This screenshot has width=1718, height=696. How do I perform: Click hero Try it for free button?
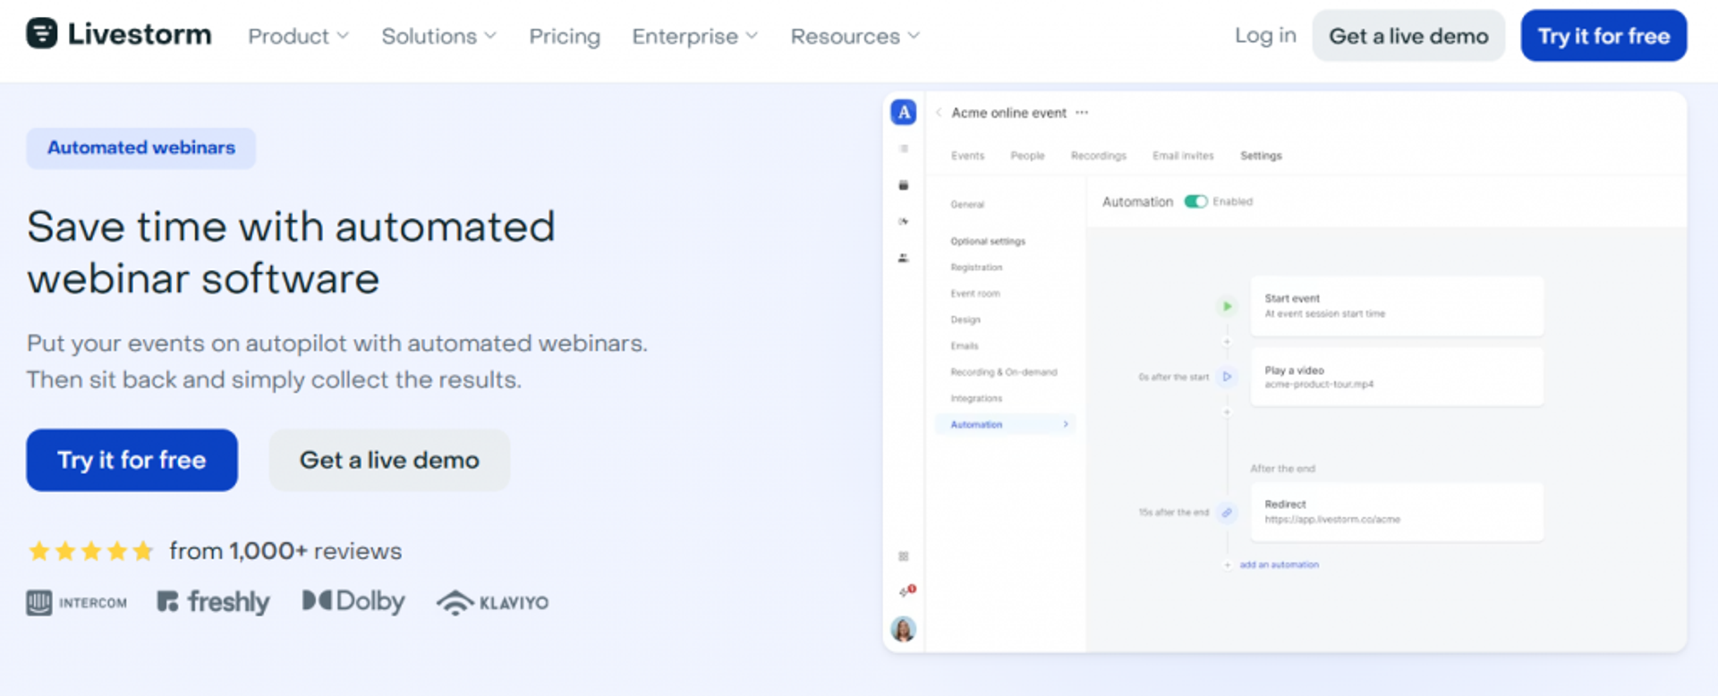[132, 460]
